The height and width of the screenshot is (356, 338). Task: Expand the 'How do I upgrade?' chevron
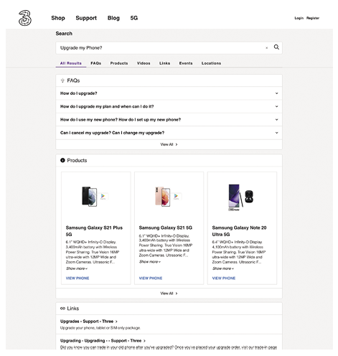click(276, 93)
